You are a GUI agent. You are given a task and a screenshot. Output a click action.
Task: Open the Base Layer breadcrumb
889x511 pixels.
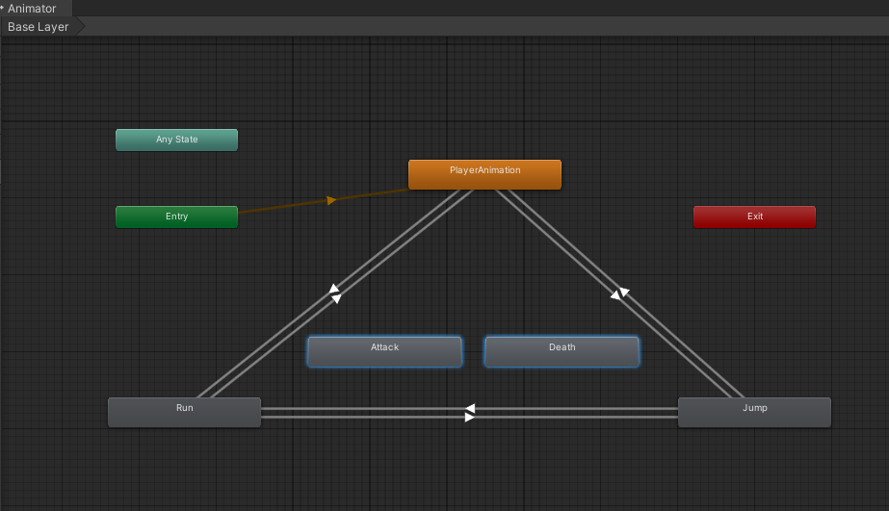pos(39,27)
